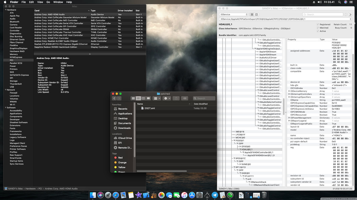357x200 pixels.
Task: Open the IOService plane dropdown
Action: pyautogui.click(x=234, y=15)
